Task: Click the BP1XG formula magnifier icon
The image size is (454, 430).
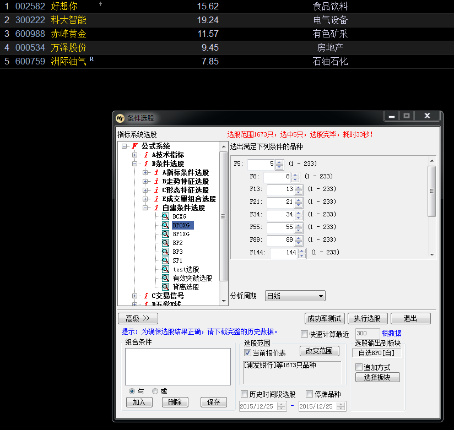Action: 165,234
